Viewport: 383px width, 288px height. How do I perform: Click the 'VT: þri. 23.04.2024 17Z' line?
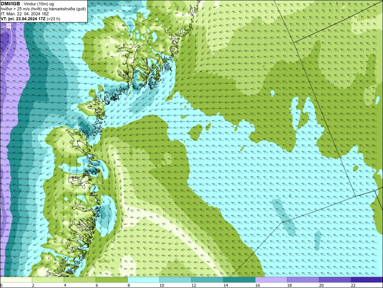(24, 19)
